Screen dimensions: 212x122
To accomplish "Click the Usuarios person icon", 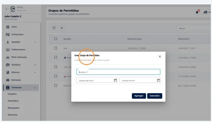I will point(8,42).
